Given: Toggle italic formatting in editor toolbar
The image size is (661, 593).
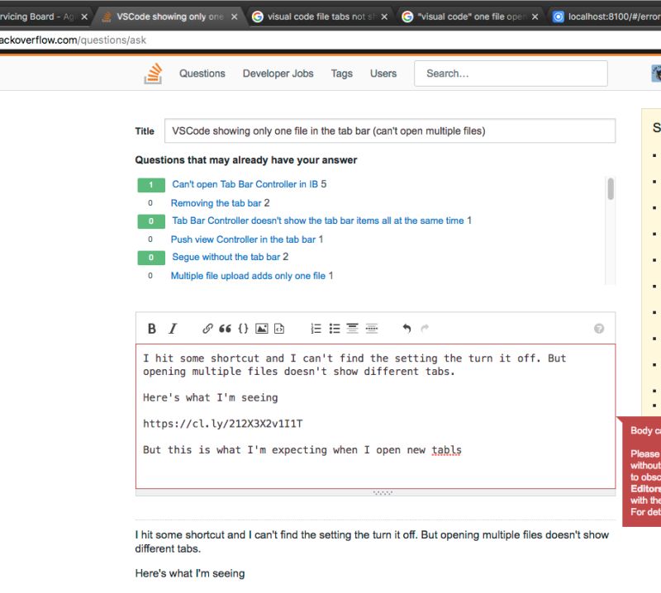Looking at the screenshot, I should click(173, 329).
